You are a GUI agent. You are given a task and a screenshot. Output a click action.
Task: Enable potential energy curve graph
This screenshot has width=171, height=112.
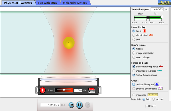134,88
